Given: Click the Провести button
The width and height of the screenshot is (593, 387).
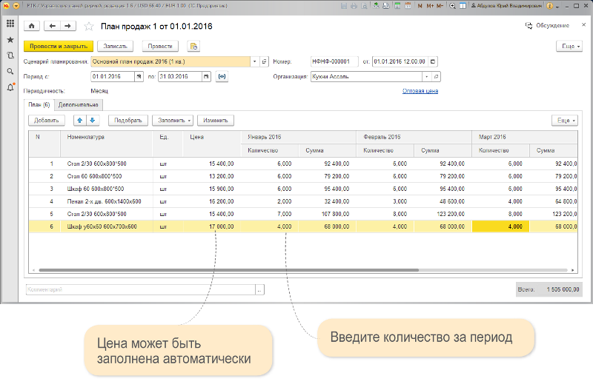Looking at the screenshot, I should click(x=160, y=46).
